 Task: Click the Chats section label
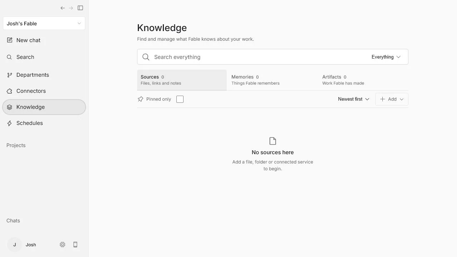click(x=13, y=221)
